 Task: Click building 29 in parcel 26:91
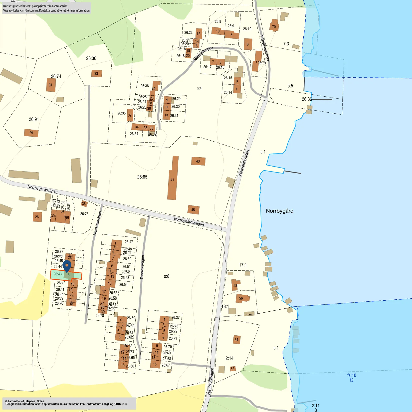(31, 133)
